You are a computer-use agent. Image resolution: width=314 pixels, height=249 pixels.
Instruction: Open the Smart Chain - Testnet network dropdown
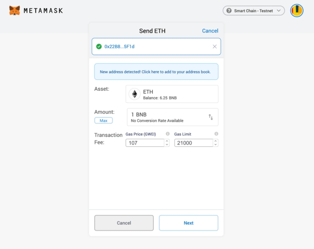[x=254, y=11]
